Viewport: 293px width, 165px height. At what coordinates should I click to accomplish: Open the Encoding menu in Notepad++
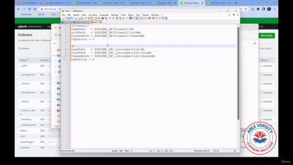(x=92, y=15)
